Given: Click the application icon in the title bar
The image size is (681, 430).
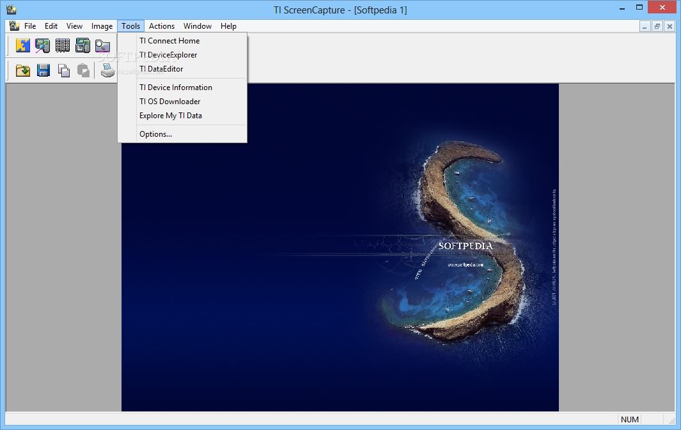Looking at the screenshot, I should pyautogui.click(x=12, y=10).
